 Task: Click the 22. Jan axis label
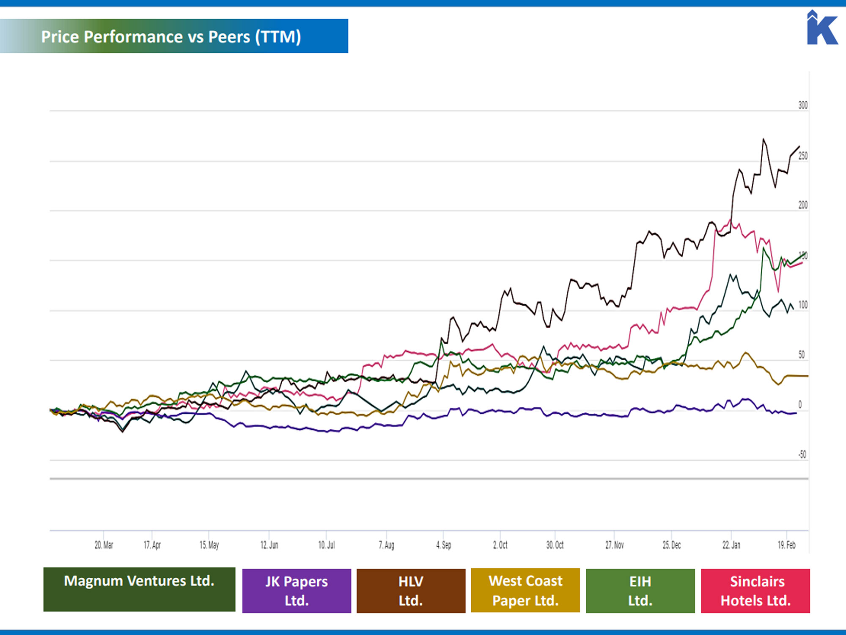tap(731, 545)
